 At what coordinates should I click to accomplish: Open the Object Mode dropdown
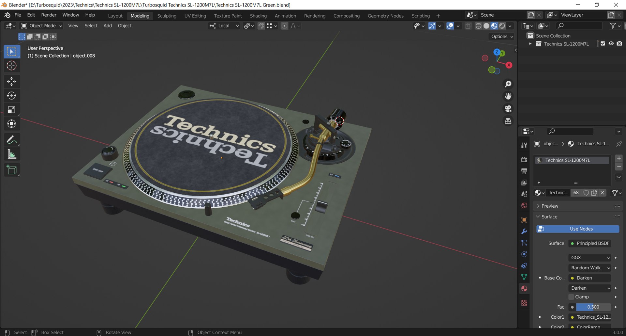(41, 26)
